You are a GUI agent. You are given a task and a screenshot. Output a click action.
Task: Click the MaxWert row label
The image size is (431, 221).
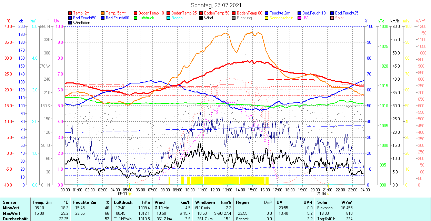click(12, 213)
